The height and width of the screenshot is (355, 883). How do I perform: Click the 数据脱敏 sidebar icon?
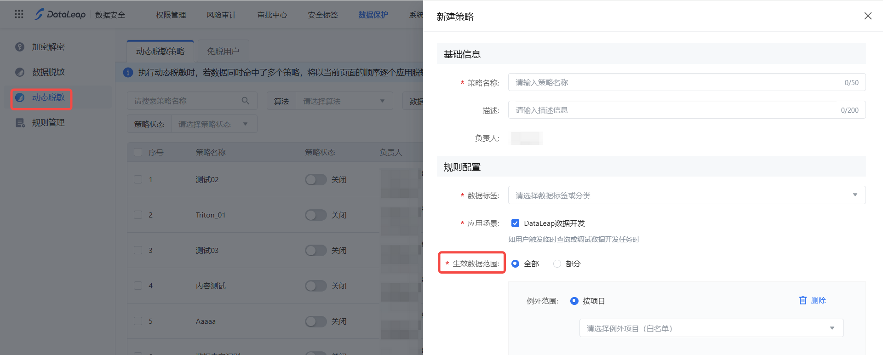20,72
